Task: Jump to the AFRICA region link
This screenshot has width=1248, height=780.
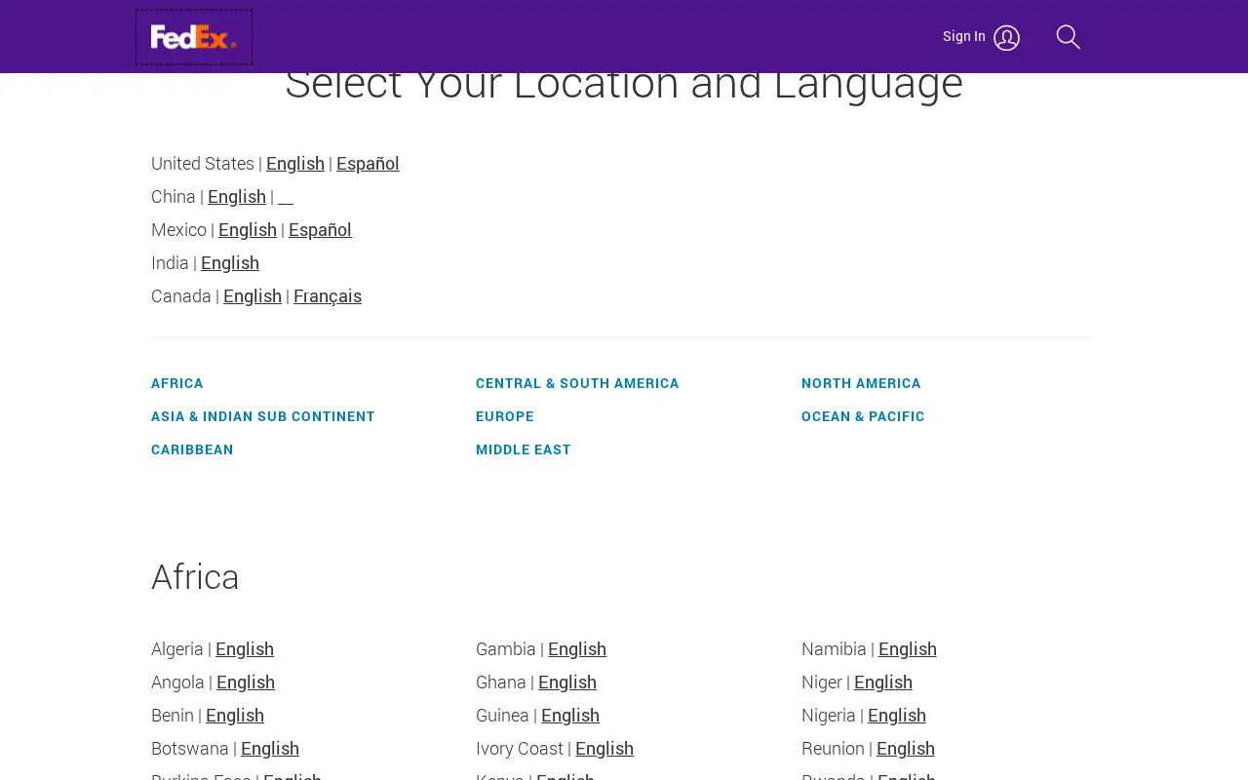Action: click(x=177, y=383)
